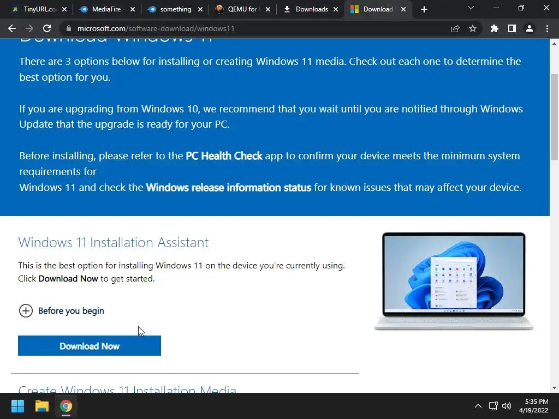Click the 'Windows 11 Installation Assistant' heading
Screen dimensions: 559x419
[114, 243]
